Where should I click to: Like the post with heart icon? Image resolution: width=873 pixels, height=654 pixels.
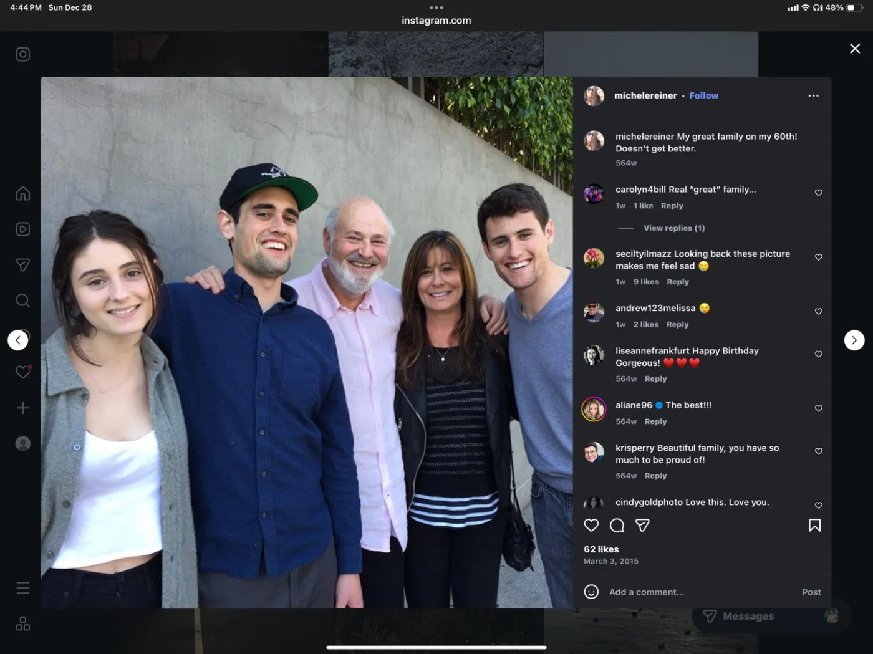(x=591, y=526)
